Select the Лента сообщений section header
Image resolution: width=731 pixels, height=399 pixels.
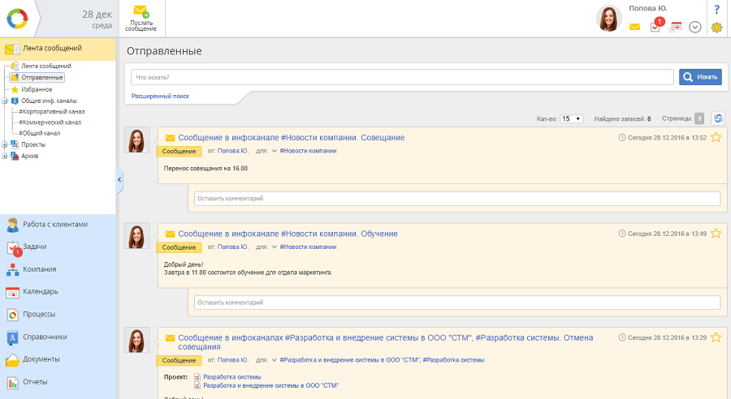tap(58, 49)
